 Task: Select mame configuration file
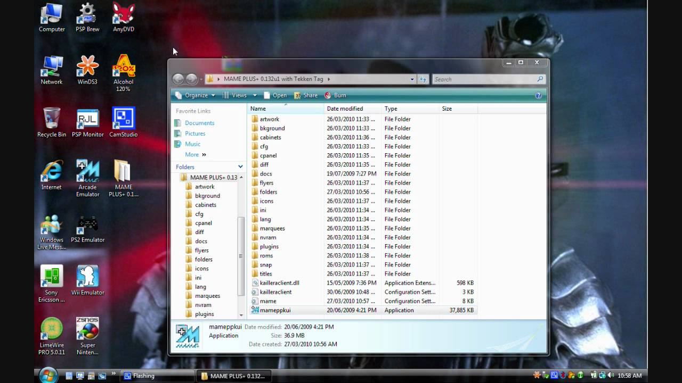pyautogui.click(x=363, y=301)
